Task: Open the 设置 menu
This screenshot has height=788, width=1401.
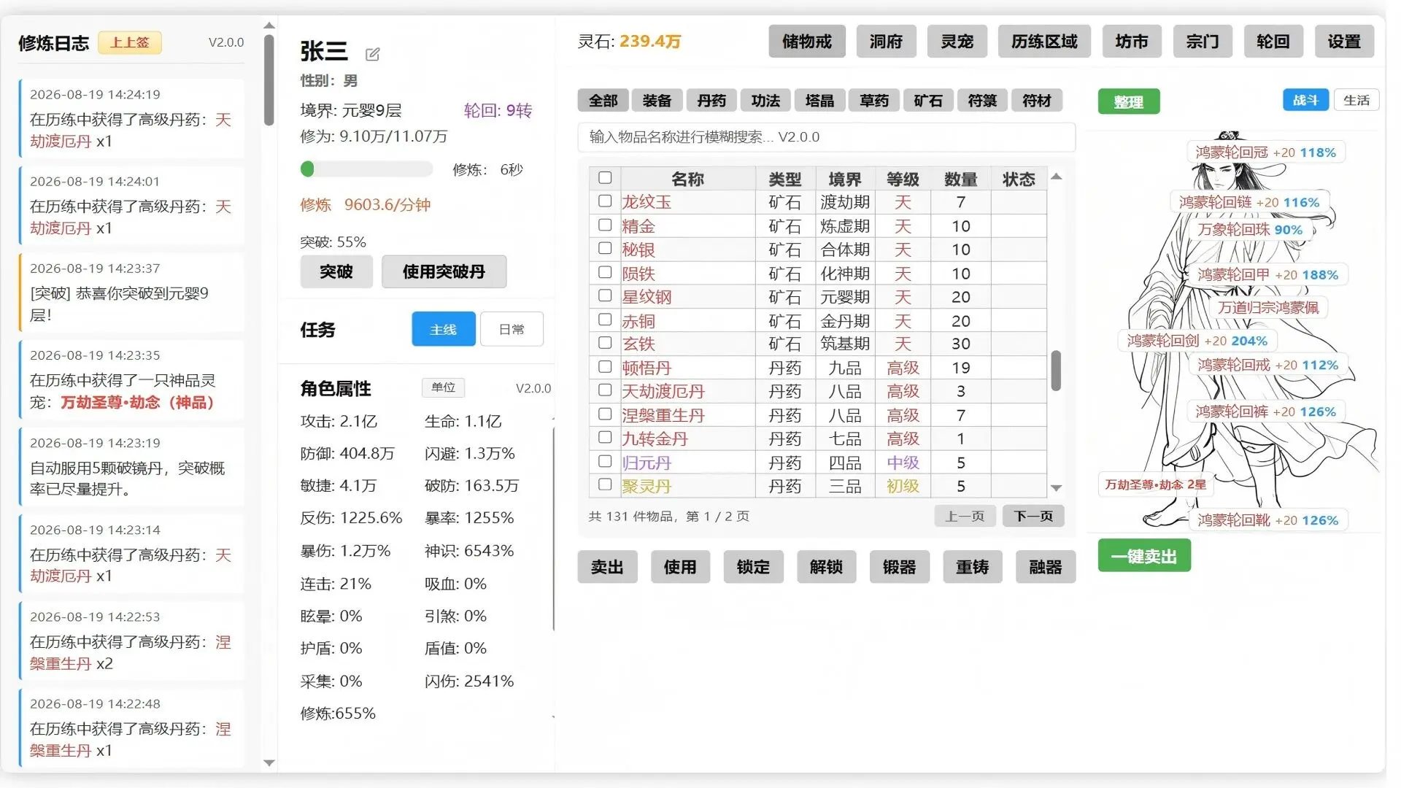Action: [x=1344, y=42]
